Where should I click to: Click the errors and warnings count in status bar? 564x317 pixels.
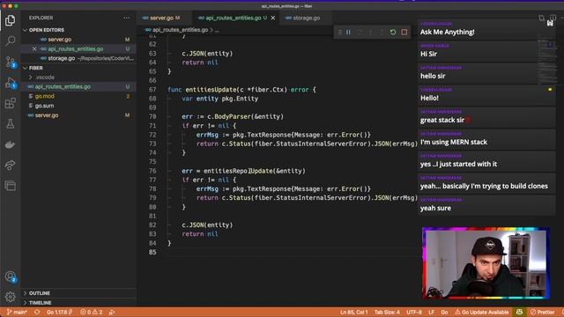click(92, 312)
